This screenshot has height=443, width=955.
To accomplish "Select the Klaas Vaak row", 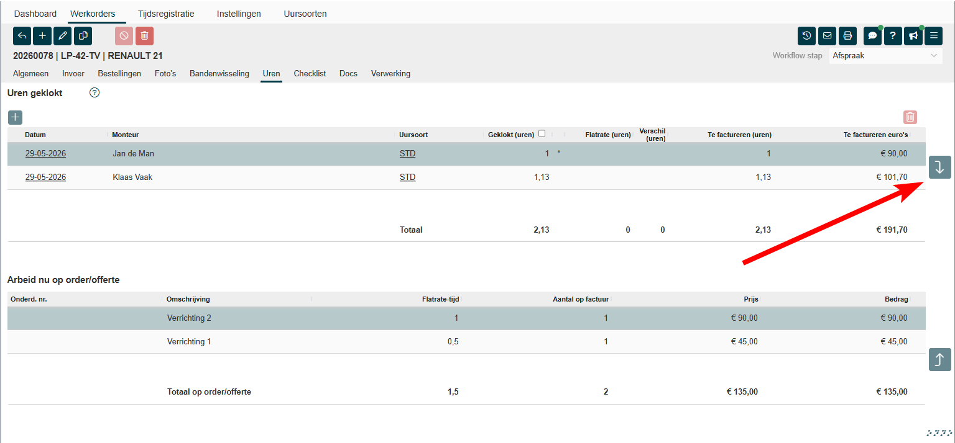I will [466, 177].
